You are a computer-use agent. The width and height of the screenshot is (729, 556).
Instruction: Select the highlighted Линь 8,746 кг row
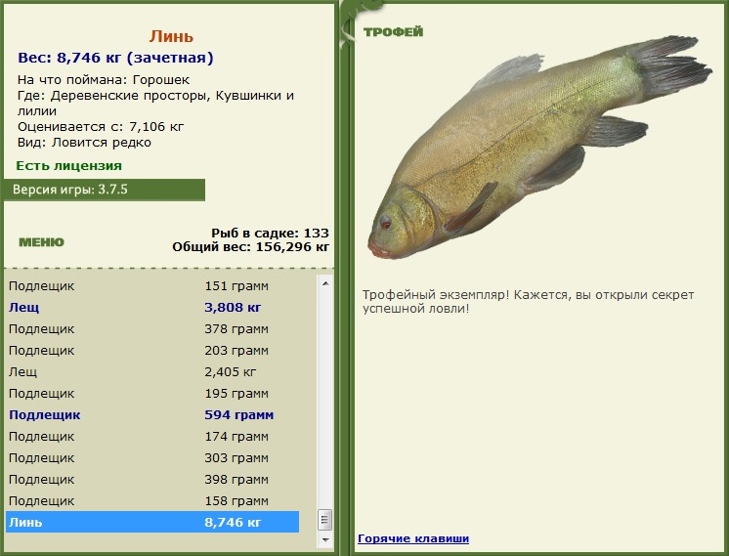click(x=152, y=522)
